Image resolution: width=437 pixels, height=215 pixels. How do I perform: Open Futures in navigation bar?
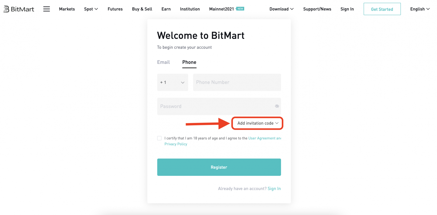115,9
